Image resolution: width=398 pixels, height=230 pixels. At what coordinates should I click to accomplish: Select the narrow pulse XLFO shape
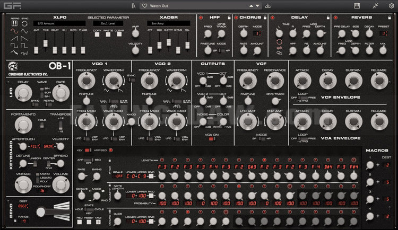24,46
